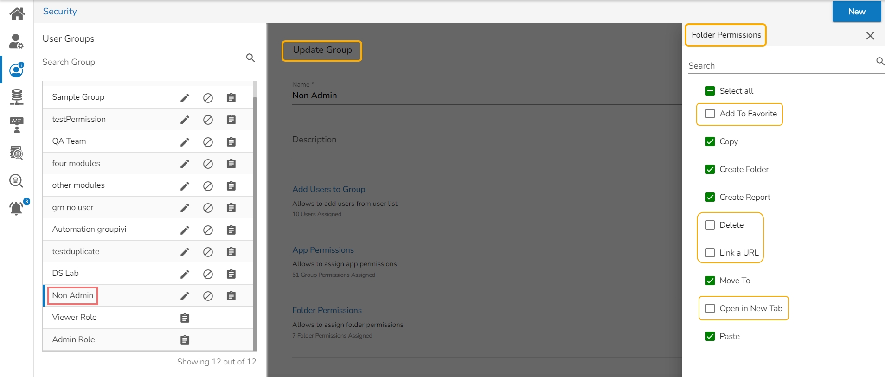Select the QA Team group row
The height and width of the screenshot is (377, 885).
(148, 141)
